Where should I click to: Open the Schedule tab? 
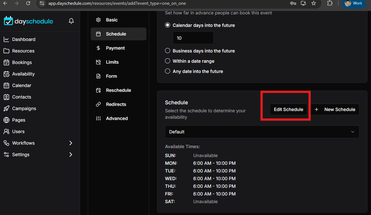coord(118,34)
